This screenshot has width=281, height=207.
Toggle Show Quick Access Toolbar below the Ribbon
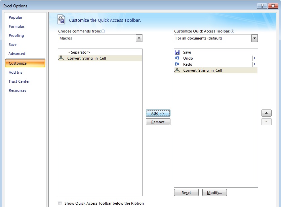60,203
